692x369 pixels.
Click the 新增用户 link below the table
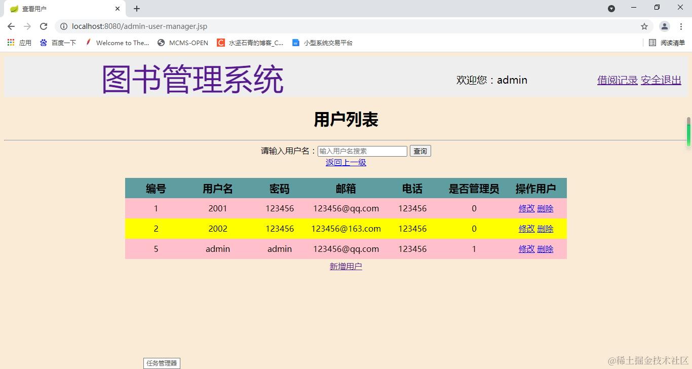[x=346, y=266]
